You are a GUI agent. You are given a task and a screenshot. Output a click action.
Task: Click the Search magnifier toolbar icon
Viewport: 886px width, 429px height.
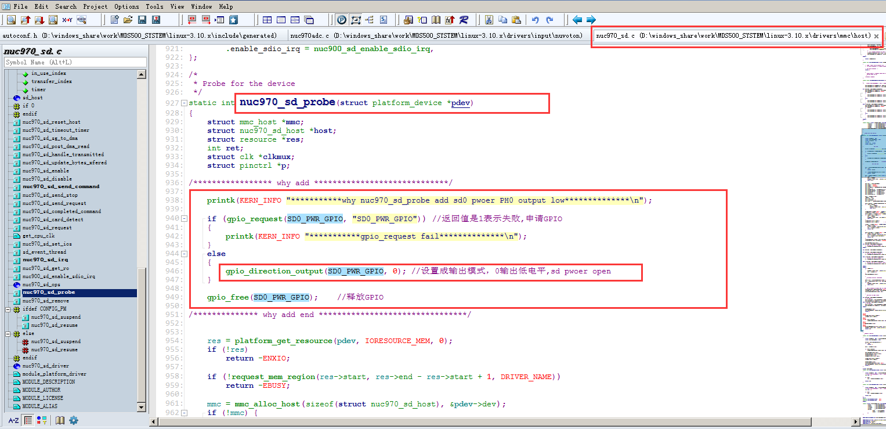click(x=11, y=20)
